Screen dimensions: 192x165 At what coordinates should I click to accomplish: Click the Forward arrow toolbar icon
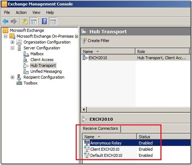coord(14,21)
